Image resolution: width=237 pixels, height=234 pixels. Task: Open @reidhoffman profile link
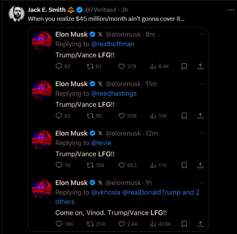tap(113, 44)
